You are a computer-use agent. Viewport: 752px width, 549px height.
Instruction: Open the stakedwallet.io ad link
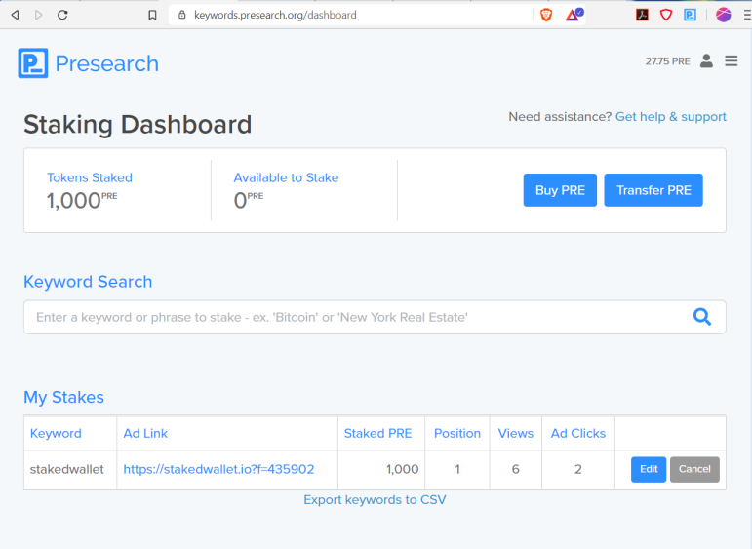click(x=218, y=469)
